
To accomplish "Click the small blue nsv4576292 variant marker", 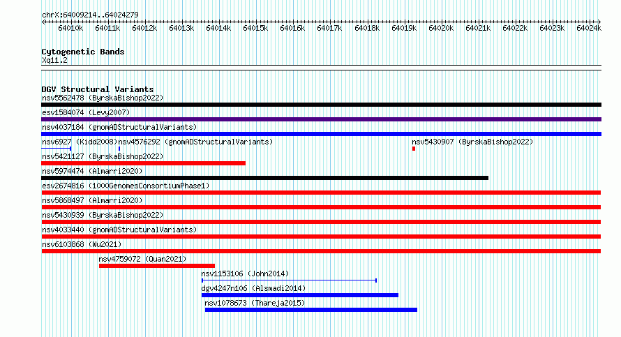I will point(119,149).
